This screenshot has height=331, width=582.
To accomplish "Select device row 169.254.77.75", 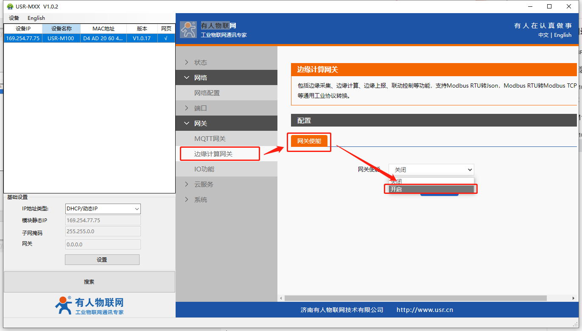I will [x=90, y=38].
